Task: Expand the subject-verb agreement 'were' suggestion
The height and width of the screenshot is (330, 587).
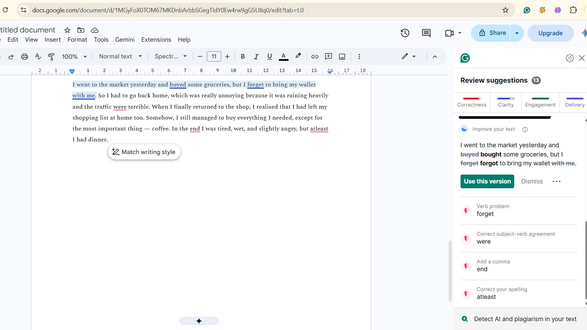Action: click(x=519, y=238)
